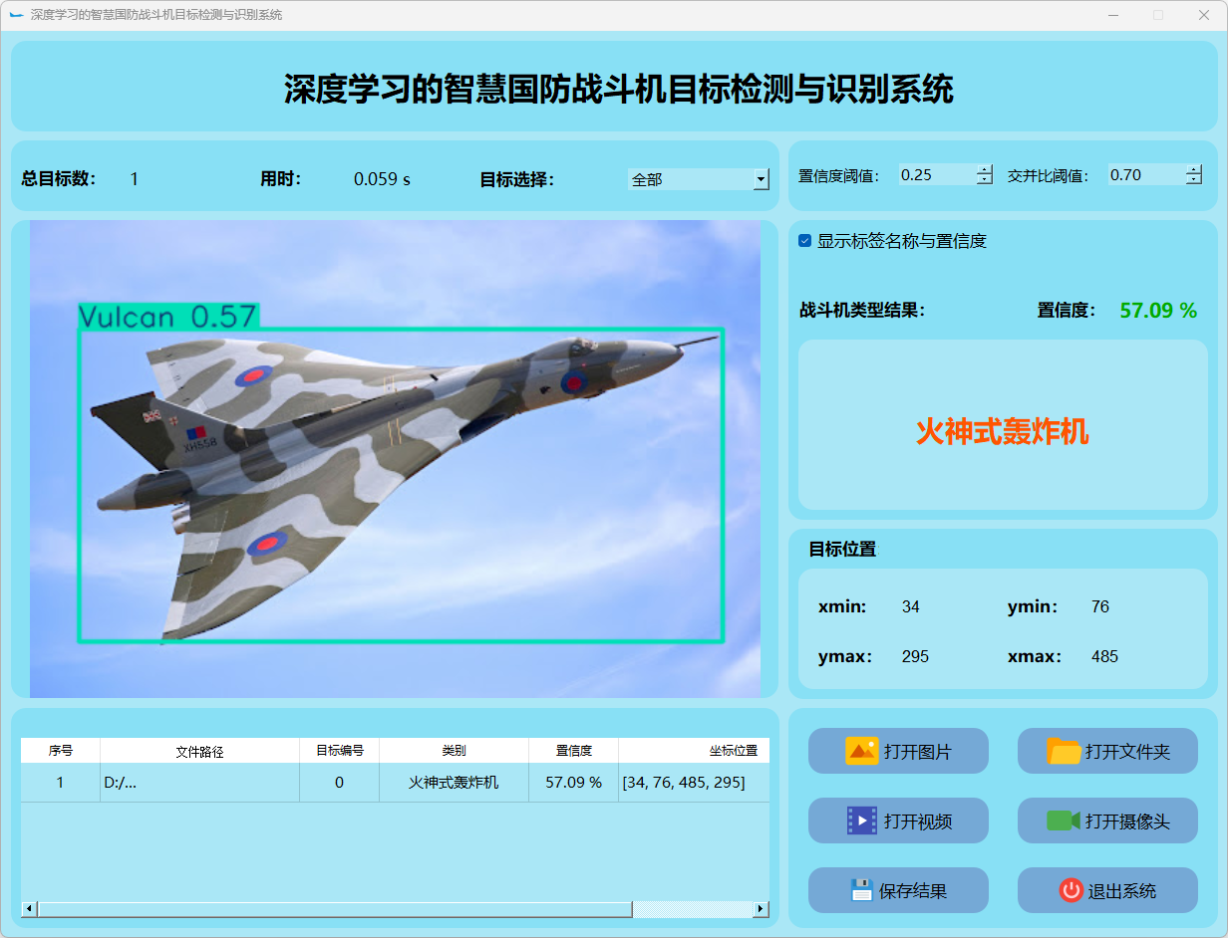The image size is (1228, 938).
Task: Click the 置信度阈值 field showing 0.25
Action: click(937, 174)
